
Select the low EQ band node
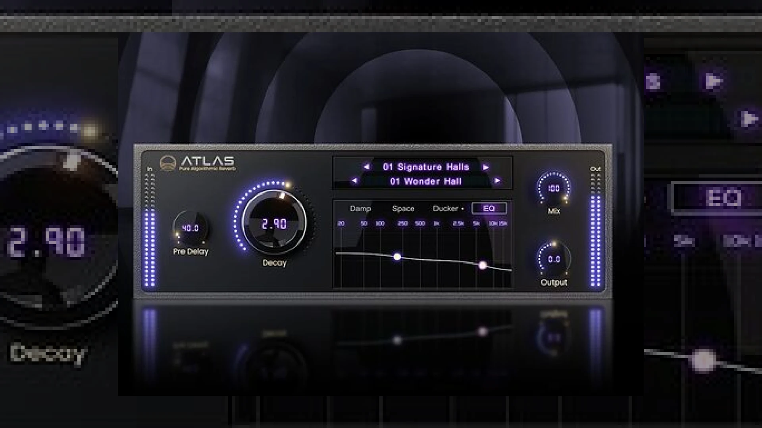(x=397, y=257)
